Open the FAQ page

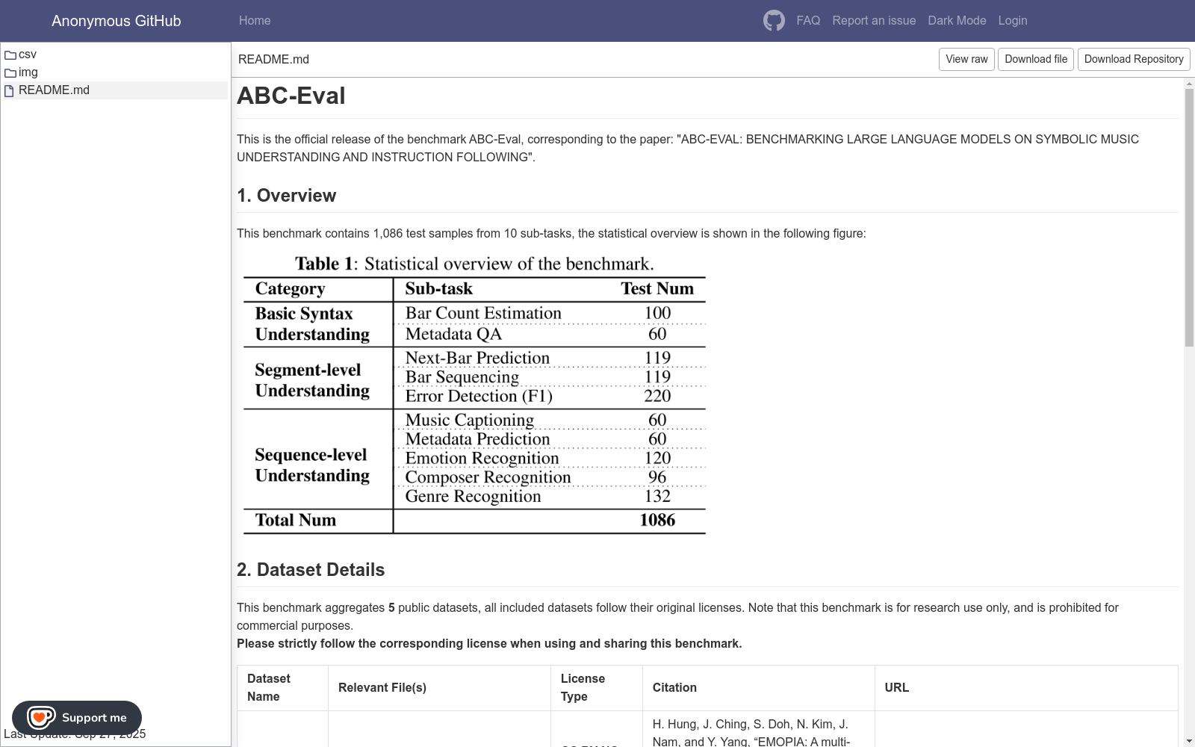coord(808,20)
